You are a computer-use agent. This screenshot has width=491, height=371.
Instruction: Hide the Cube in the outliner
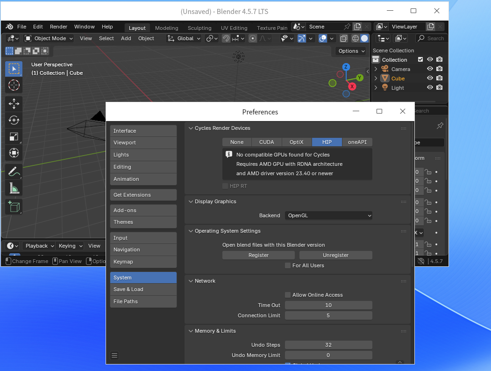pos(430,78)
